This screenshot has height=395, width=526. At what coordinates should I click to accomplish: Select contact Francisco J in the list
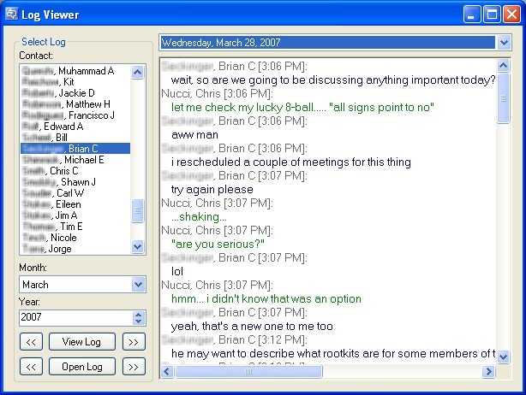[75, 115]
